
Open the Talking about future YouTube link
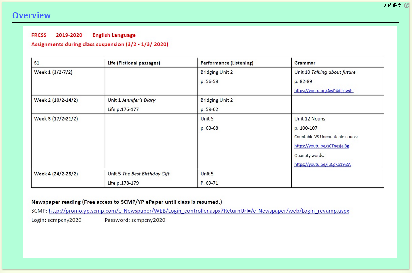pos(323,91)
